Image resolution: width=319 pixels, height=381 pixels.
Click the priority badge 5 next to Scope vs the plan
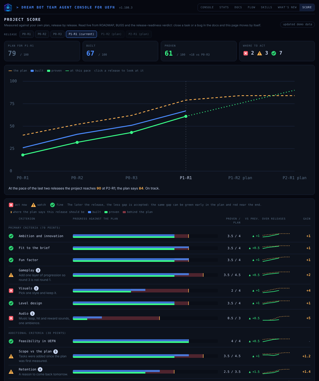pos(56,351)
